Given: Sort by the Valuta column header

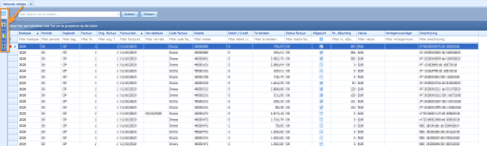Looking at the screenshot, I should coord(370,33).
